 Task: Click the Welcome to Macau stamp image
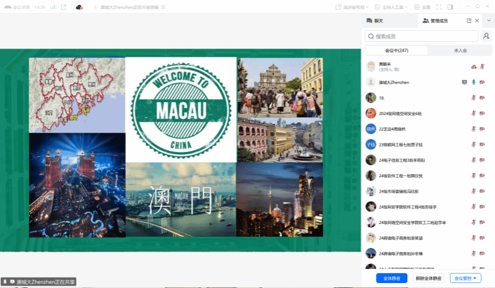coord(181,108)
